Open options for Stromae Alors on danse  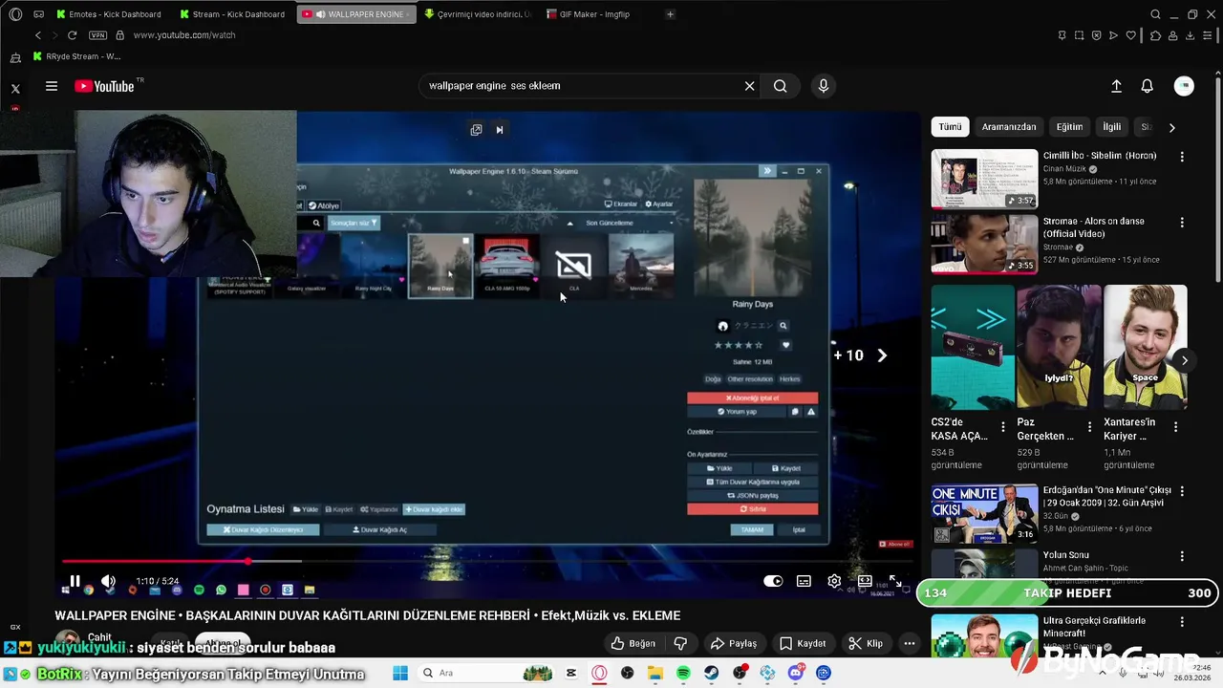[x=1182, y=223]
